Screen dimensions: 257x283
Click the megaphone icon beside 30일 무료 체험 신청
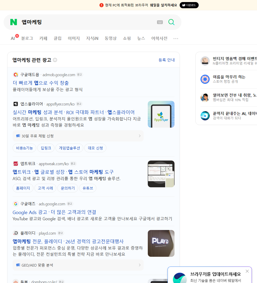click(18, 136)
